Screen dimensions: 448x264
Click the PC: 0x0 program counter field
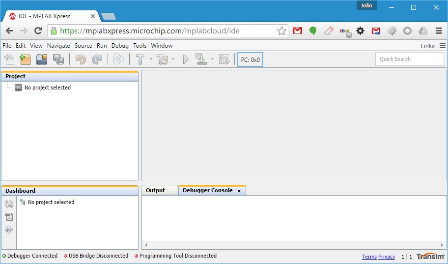pos(251,59)
